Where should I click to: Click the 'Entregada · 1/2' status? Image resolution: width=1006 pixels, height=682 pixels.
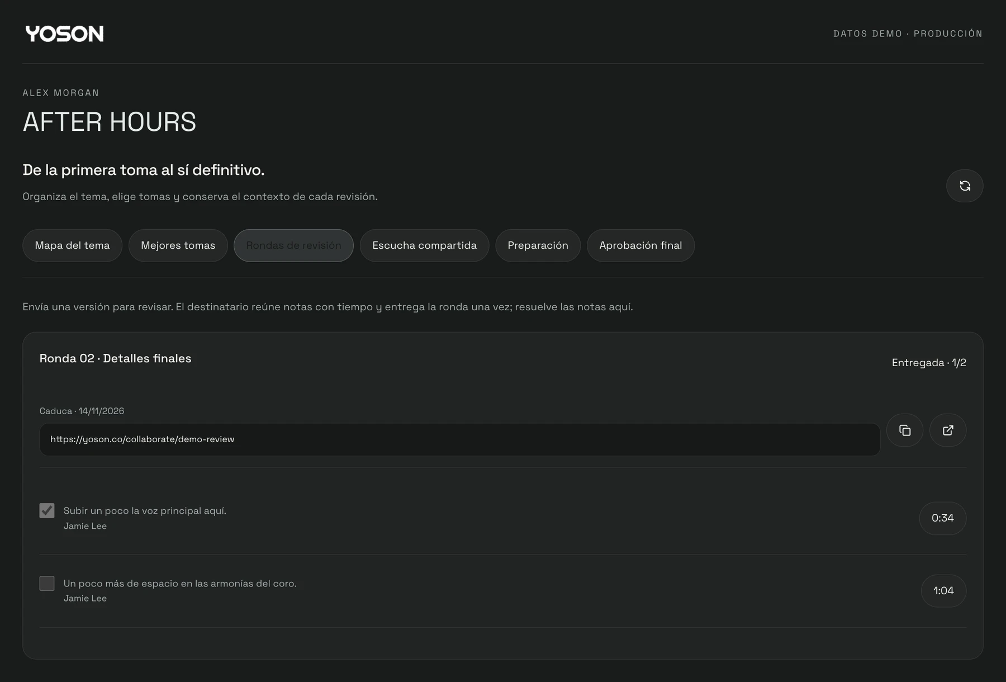pos(929,363)
